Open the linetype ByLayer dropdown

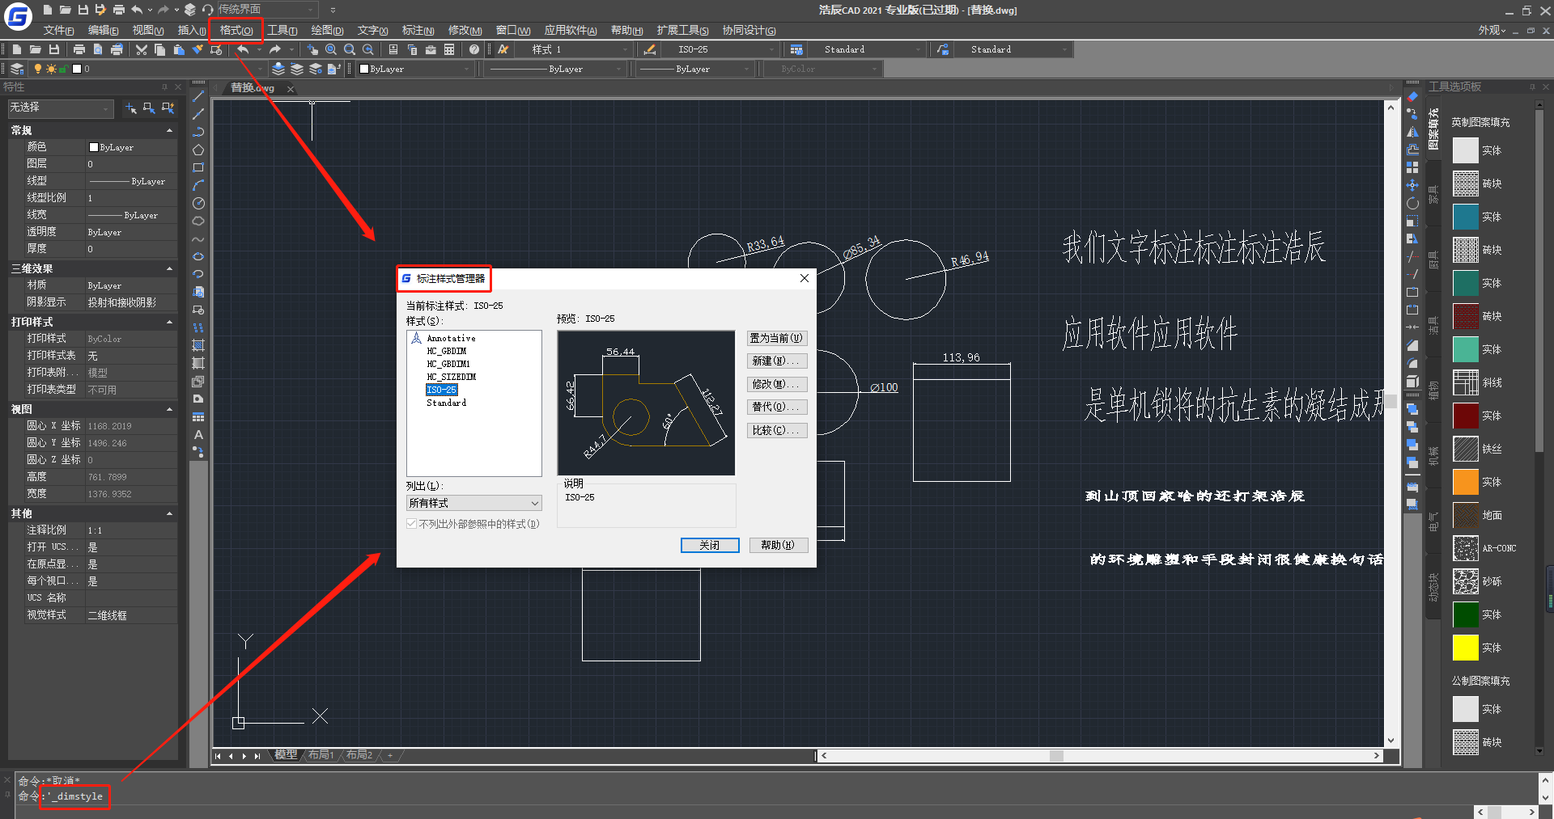pyautogui.click(x=620, y=69)
